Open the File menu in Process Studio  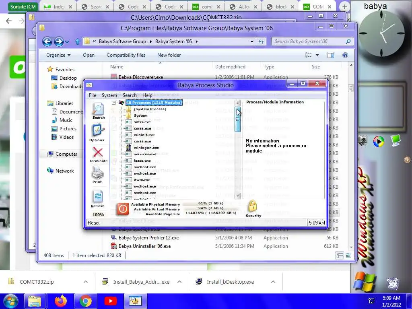click(x=93, y=95)
